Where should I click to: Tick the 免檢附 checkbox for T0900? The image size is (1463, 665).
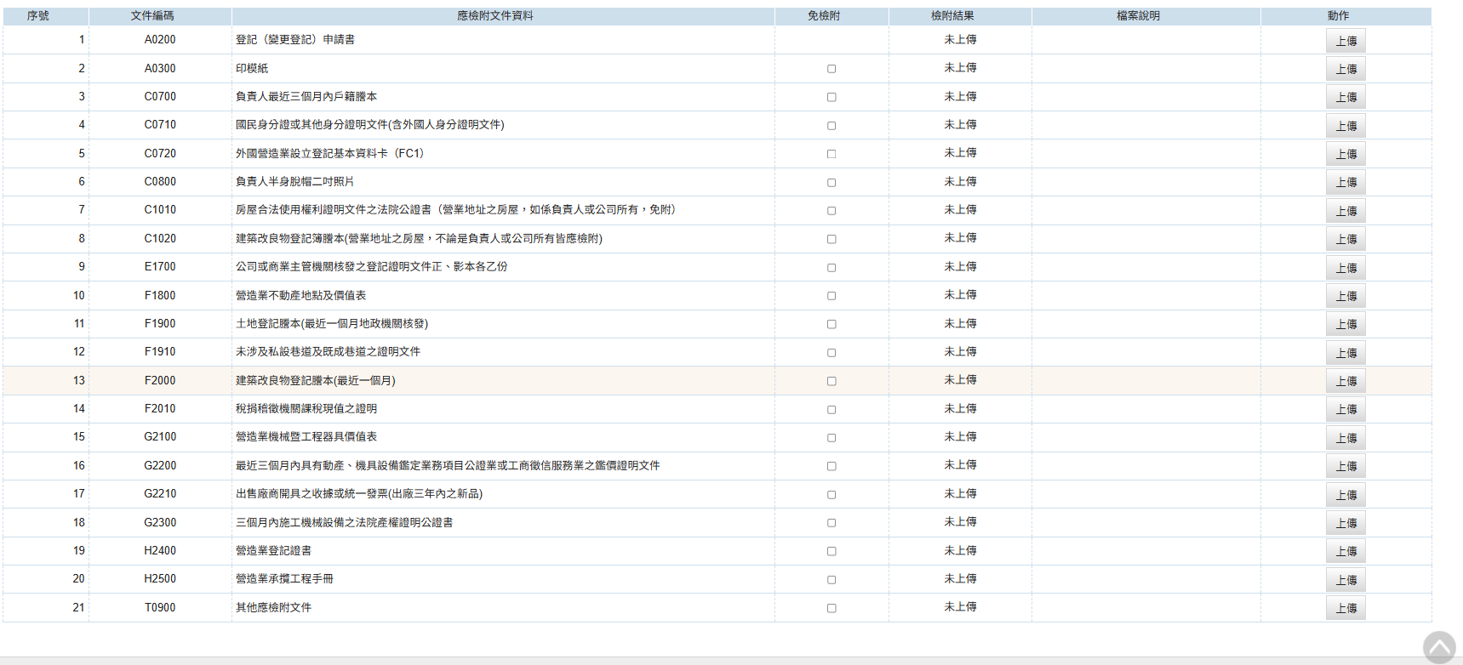click(832, 608)
